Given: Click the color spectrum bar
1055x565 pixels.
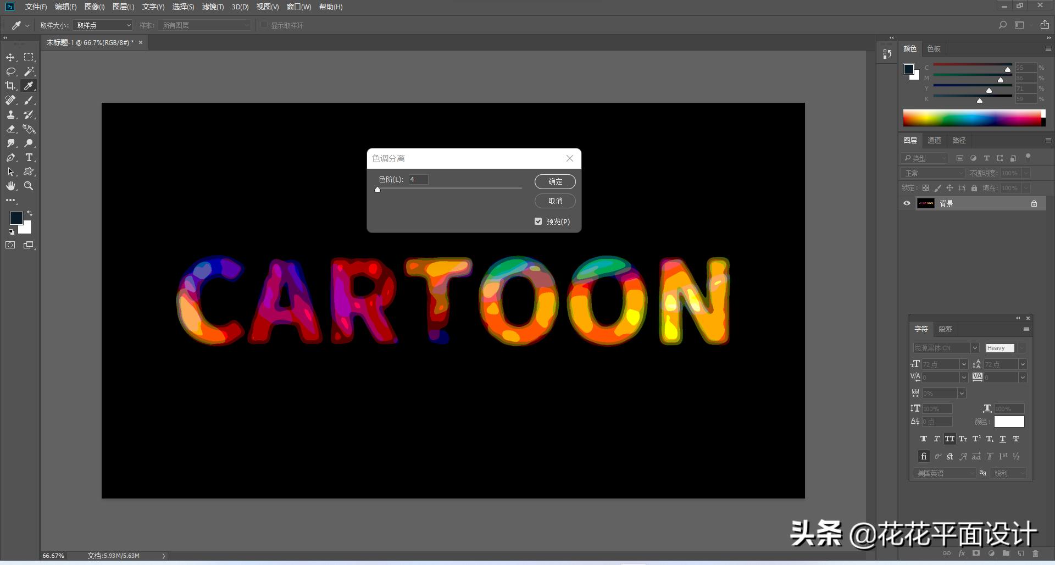Looking at the screenshot, I should (973, 118).
